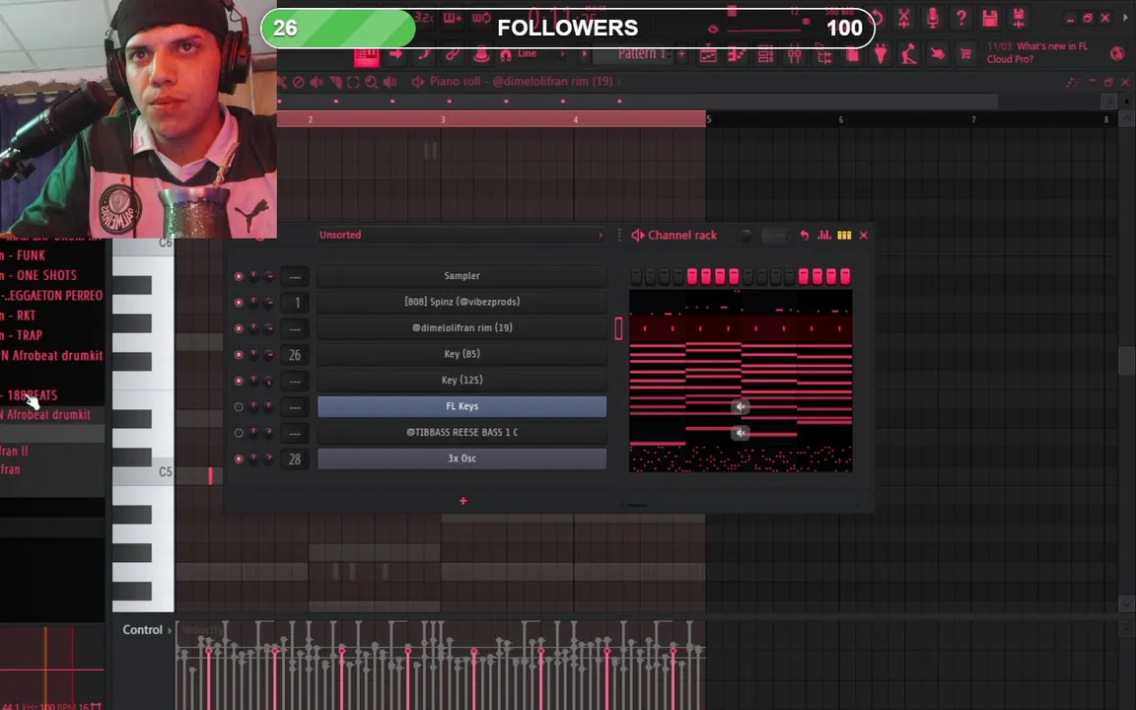Mute the @dimelolifran rim (19) channel
The image size is (1136, 710).
point(239,328)
